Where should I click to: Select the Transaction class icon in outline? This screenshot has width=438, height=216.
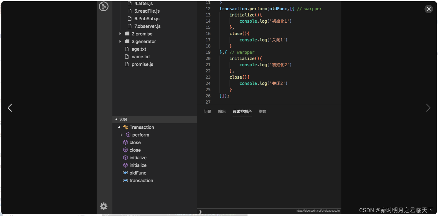[x=126, y=127]
